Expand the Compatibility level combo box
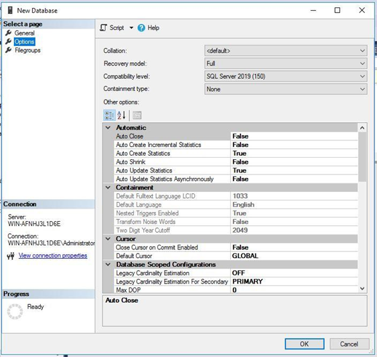This screenshot has width=377, height=357. [x=286, y=76]
